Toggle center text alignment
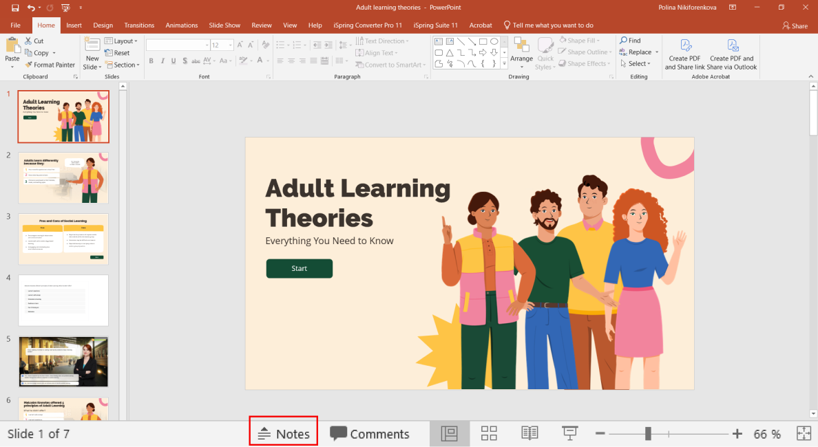Screen dimensions: 818x447 tap(291, 61)
